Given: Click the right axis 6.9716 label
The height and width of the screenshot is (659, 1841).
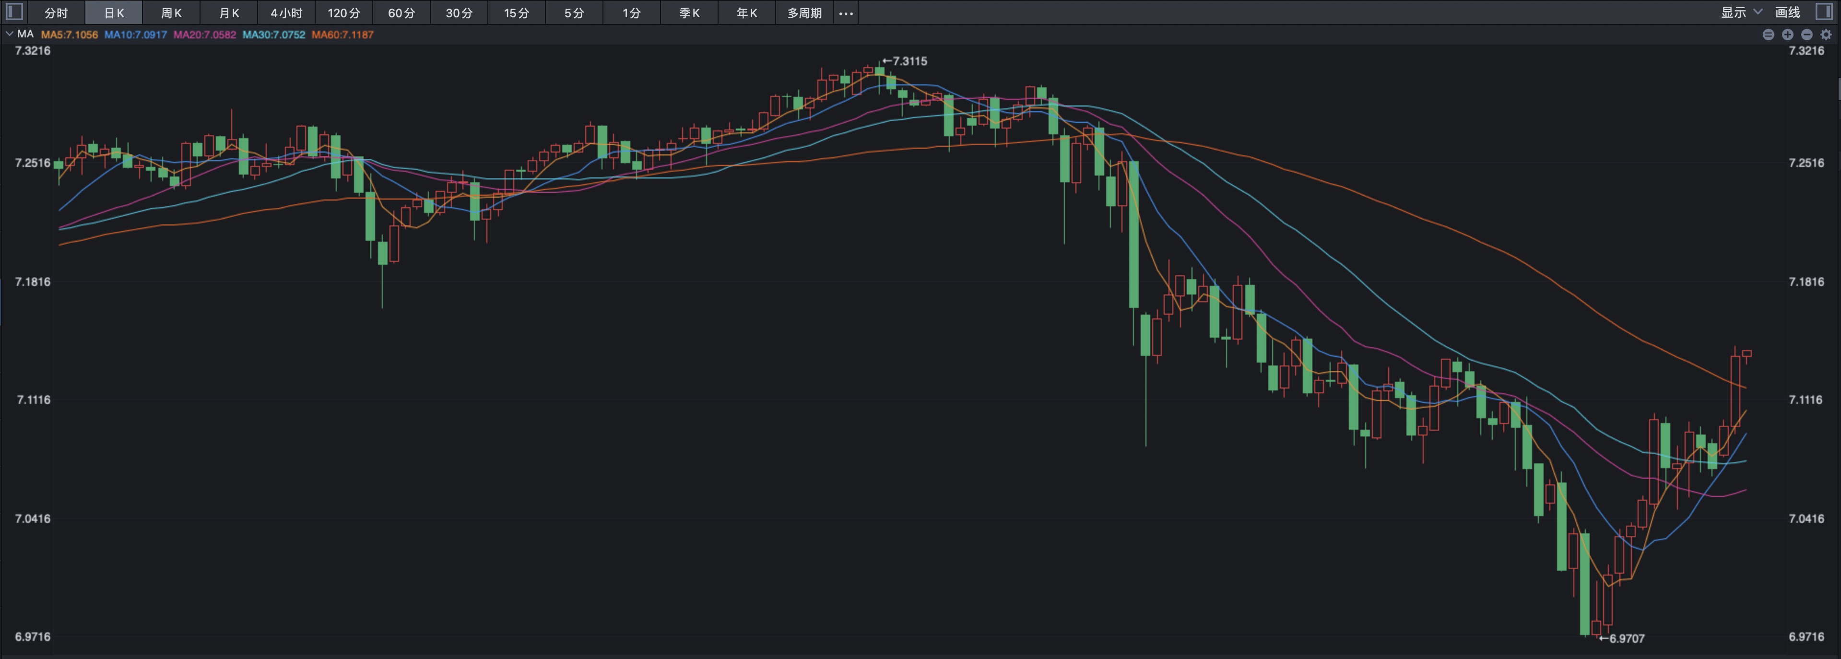Looking at the screenshot, I should pos(1806,636).
